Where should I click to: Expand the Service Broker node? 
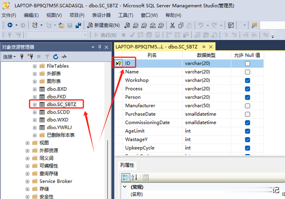(x=27, y=181)
